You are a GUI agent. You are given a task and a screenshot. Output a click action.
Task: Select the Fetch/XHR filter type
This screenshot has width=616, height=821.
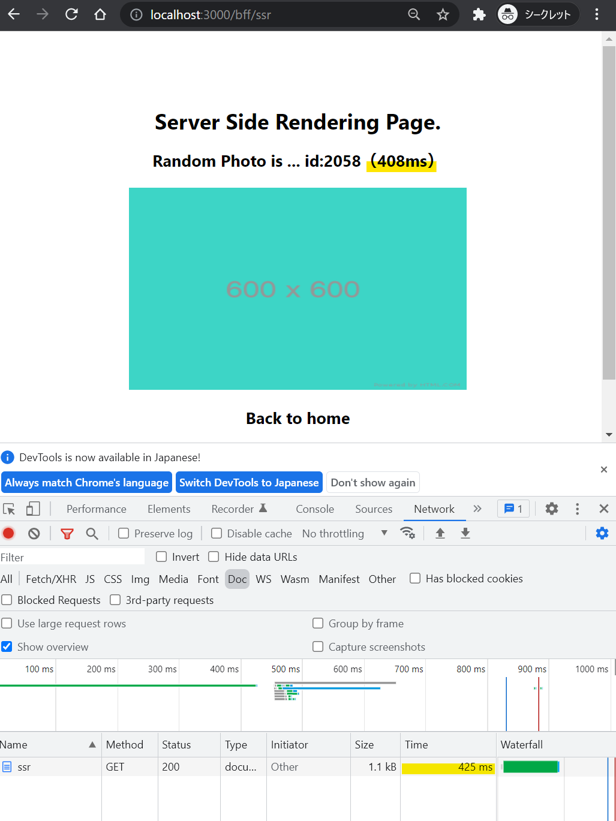(51, 579)
